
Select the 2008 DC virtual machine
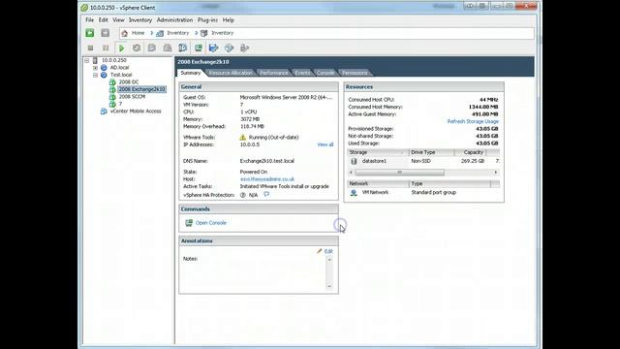point(129,81)
